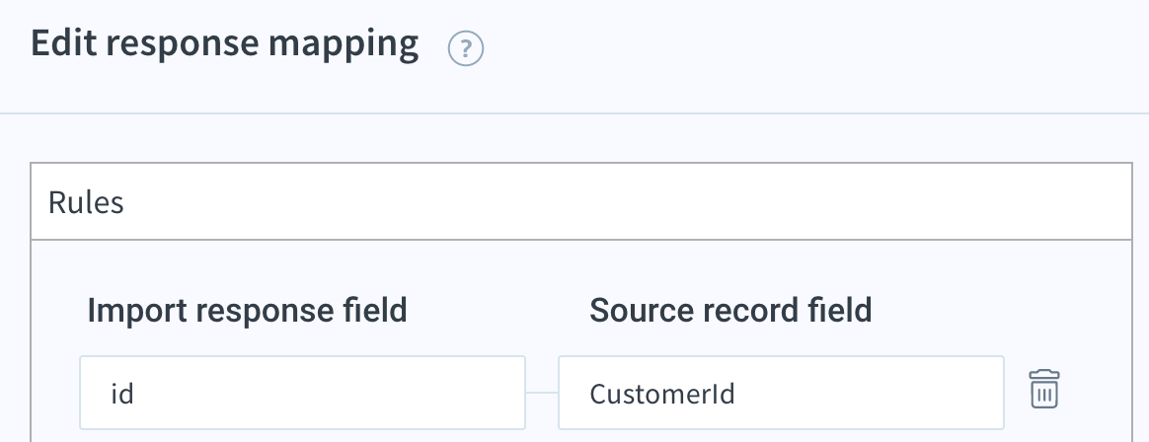
Task: Click the word mapping in the dialog heading
Action: 343,44
